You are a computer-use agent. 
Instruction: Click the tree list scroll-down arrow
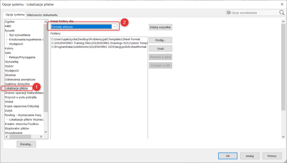coord(46,132)
